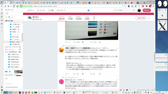Open the Bookmarks panel icon

[x=2, y=10]
